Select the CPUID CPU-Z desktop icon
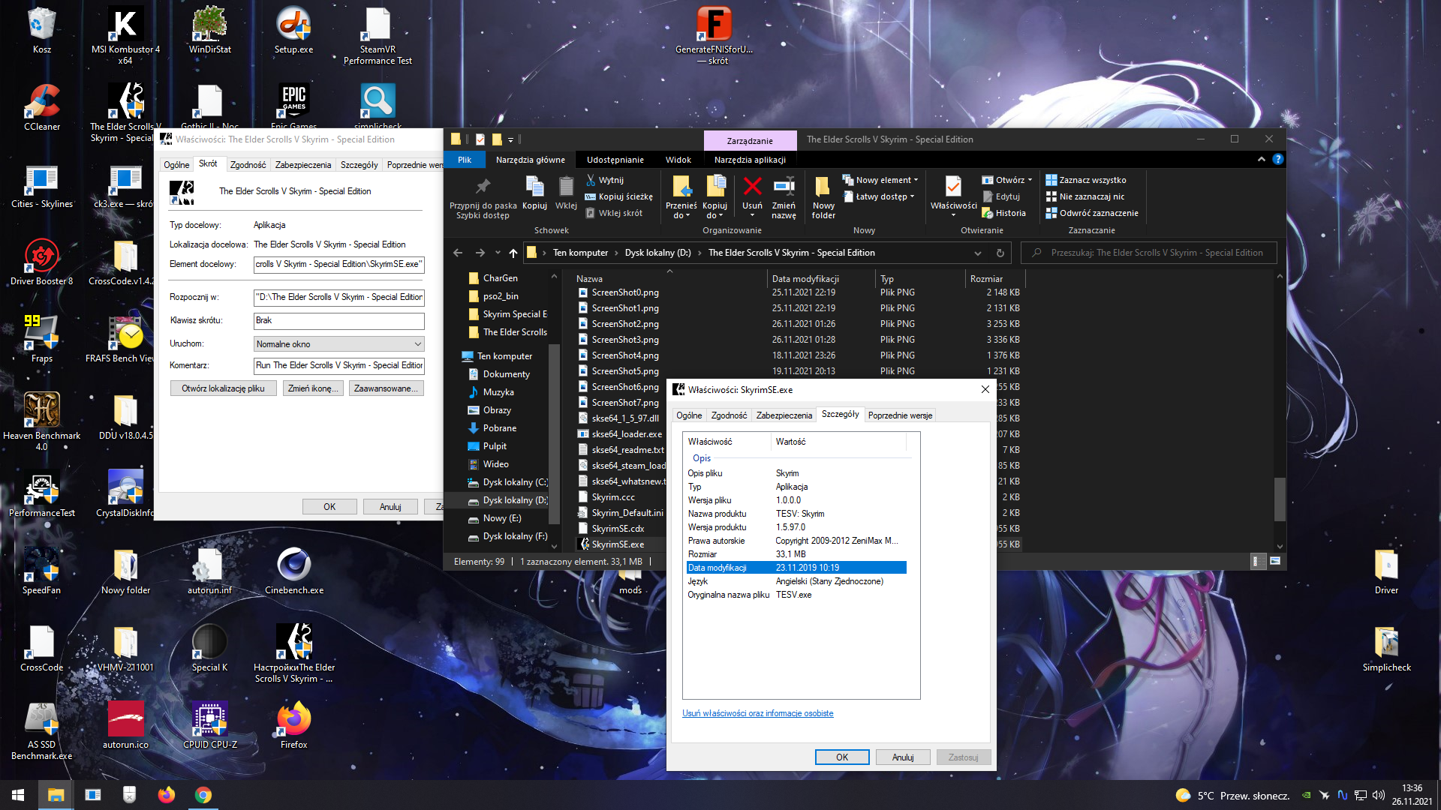Image resolution: width=1441 pixels, height=810 pixels. [x=210, y=726]
